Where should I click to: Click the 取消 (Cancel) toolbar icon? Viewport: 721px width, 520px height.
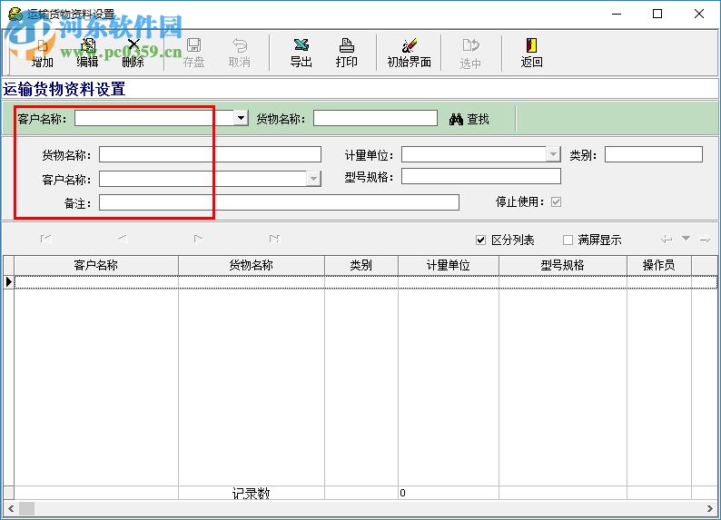click(x=239, y=53)
